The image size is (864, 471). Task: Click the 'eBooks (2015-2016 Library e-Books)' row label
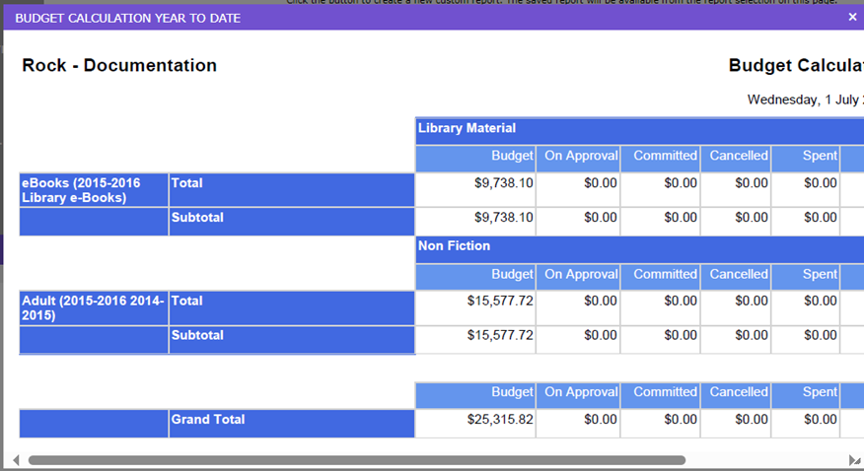coord(94,190)
